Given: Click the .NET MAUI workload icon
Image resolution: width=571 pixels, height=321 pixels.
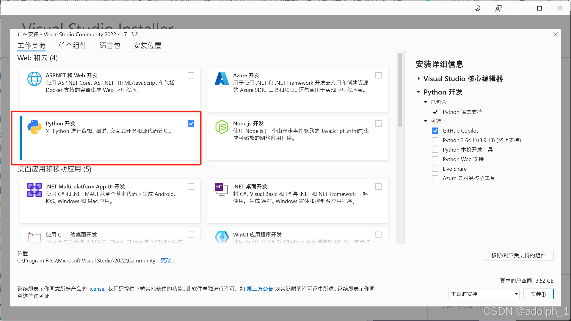Looking at the screenshot, I should (34, 190).
